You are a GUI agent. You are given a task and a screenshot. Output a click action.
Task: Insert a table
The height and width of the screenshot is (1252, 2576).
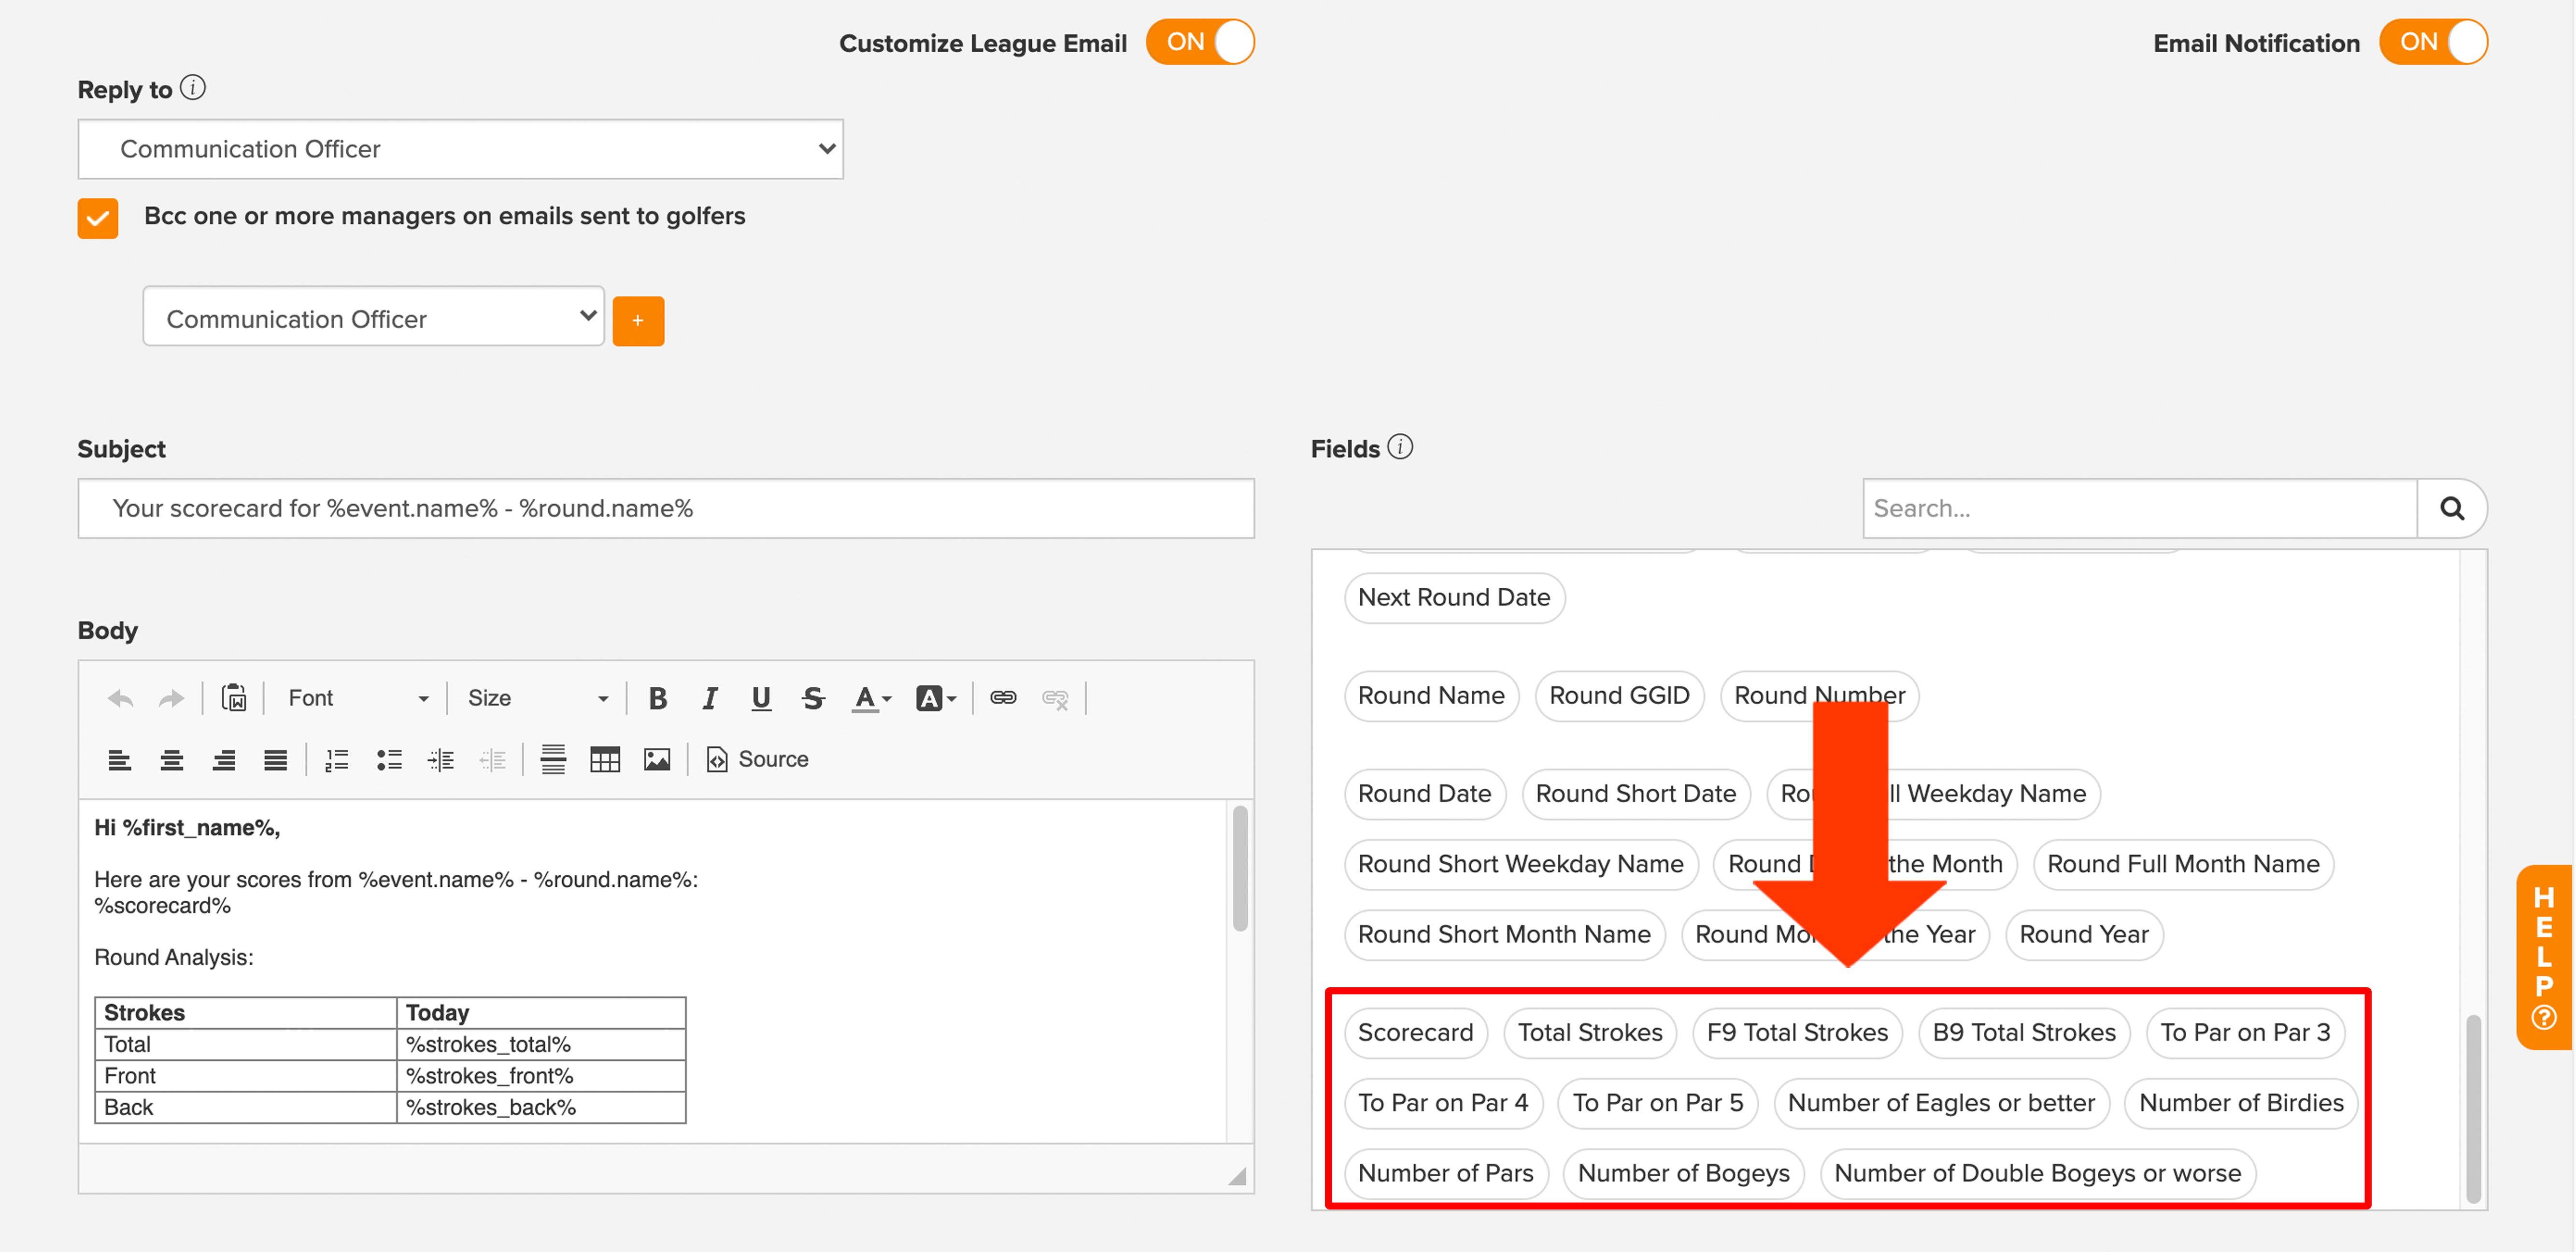click(x=605, y=760)
